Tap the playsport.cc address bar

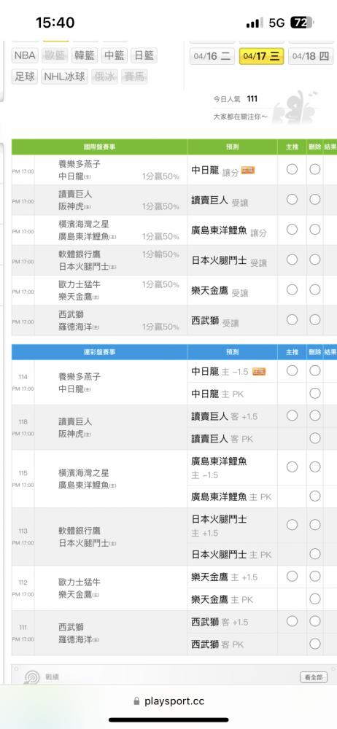[x=168, y=701]
